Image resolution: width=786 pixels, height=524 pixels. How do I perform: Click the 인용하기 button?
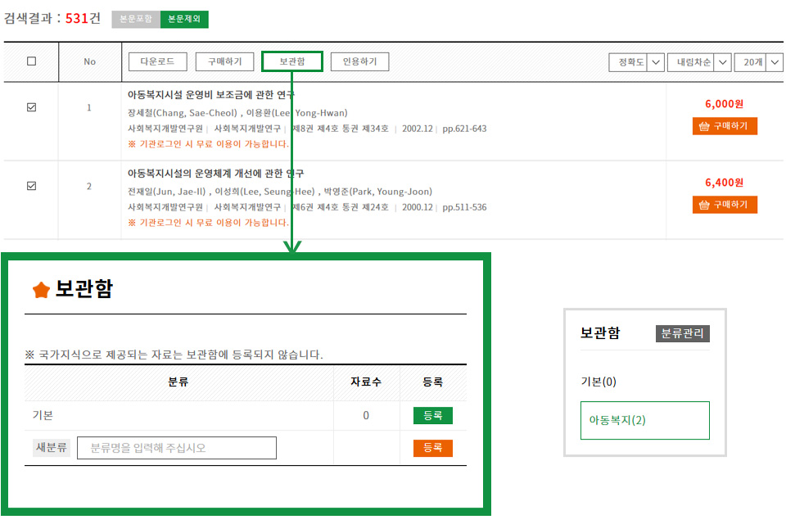click(x=360, y=61)
